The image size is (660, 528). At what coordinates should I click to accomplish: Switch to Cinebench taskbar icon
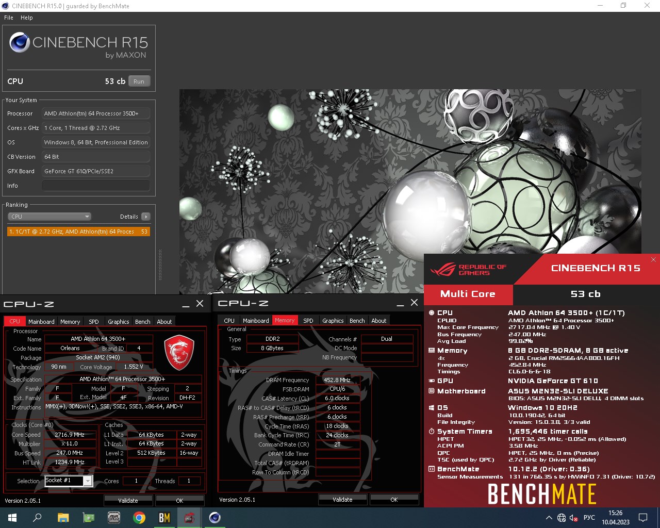pos(214,518)
